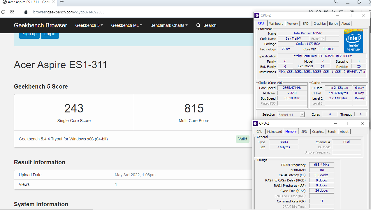The image size is (371, 210).
Task: Click the Technology value 22 nm
Action: tap(286, 49)
